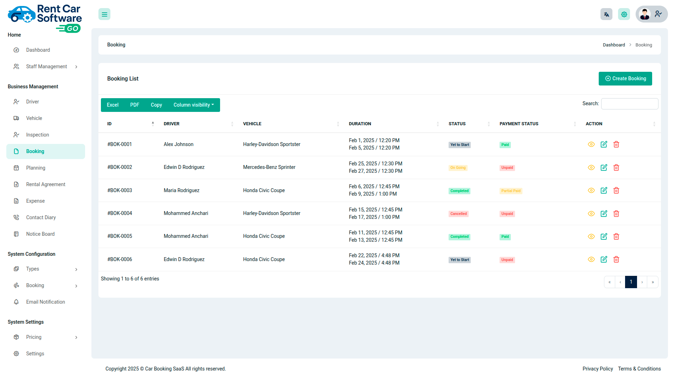Select the active Booking sidebar item

point(46,151)
